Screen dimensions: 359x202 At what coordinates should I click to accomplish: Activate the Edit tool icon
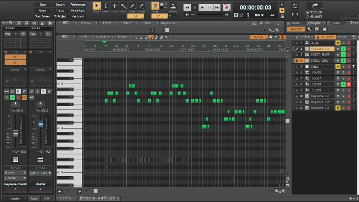point(123,6)
